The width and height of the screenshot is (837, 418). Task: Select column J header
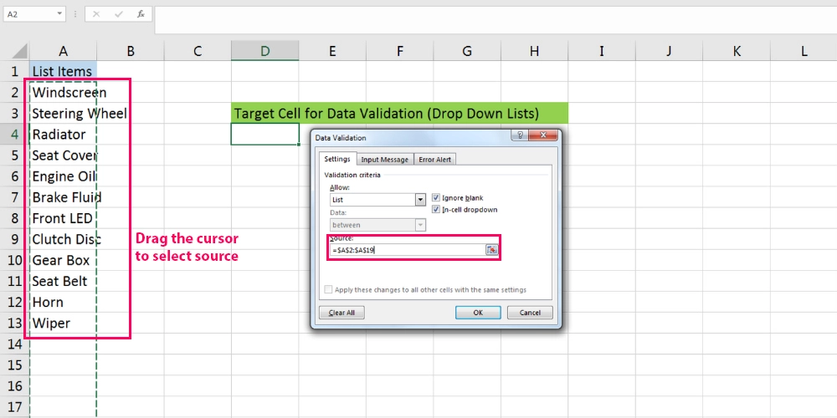click(x=669, y=51)
